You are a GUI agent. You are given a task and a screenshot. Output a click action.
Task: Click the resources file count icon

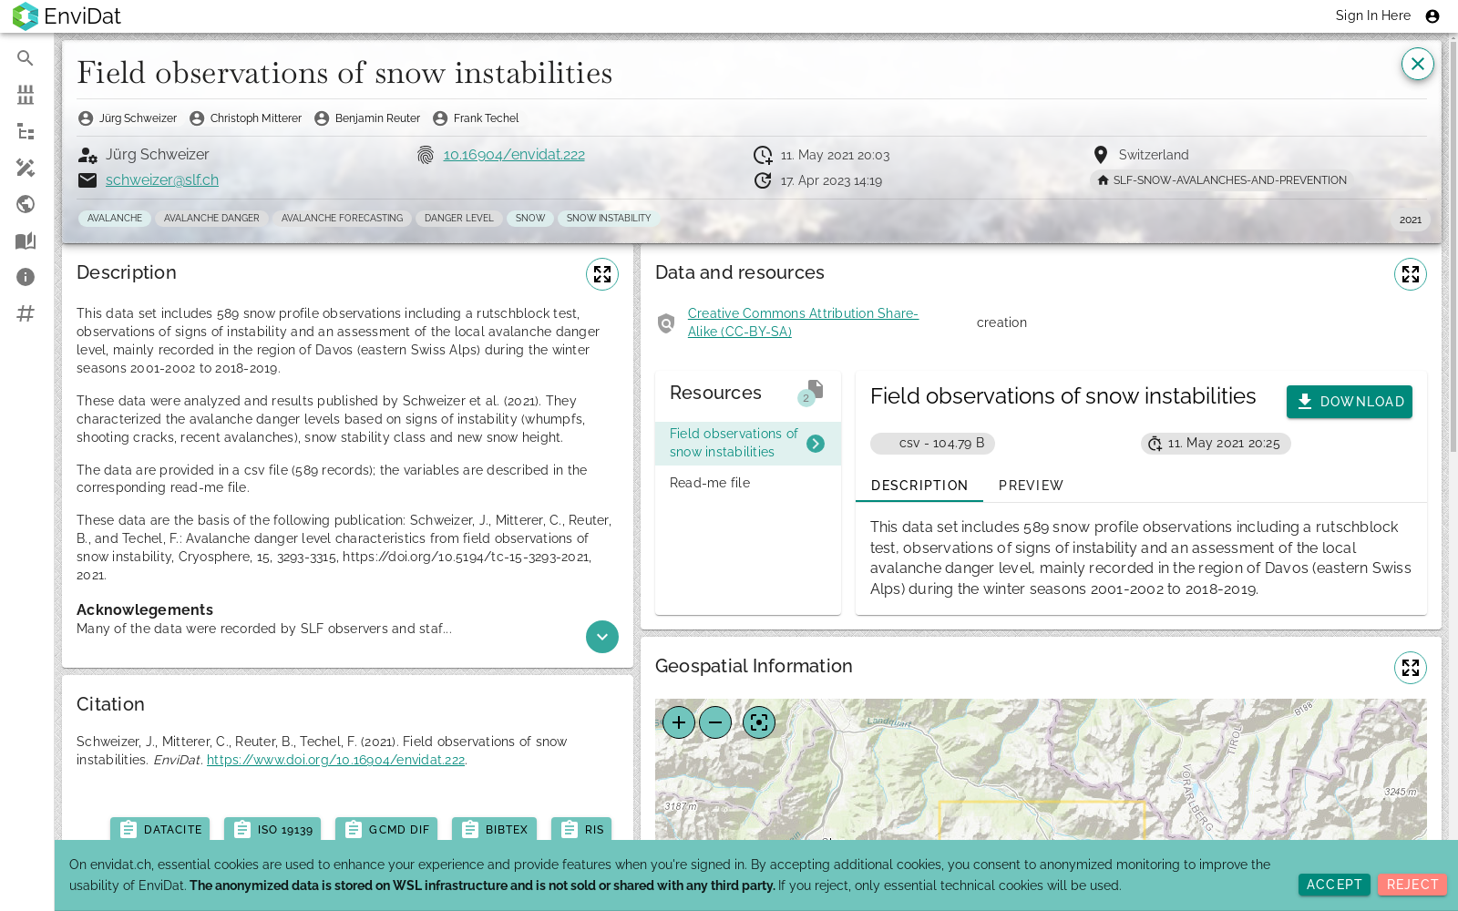point(811,393)
